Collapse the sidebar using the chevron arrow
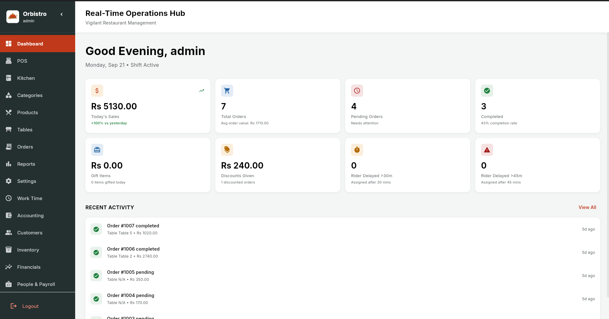Viewport: 609px width, 319px height. 61,14
